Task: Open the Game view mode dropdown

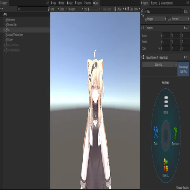Action: [55, 9]
